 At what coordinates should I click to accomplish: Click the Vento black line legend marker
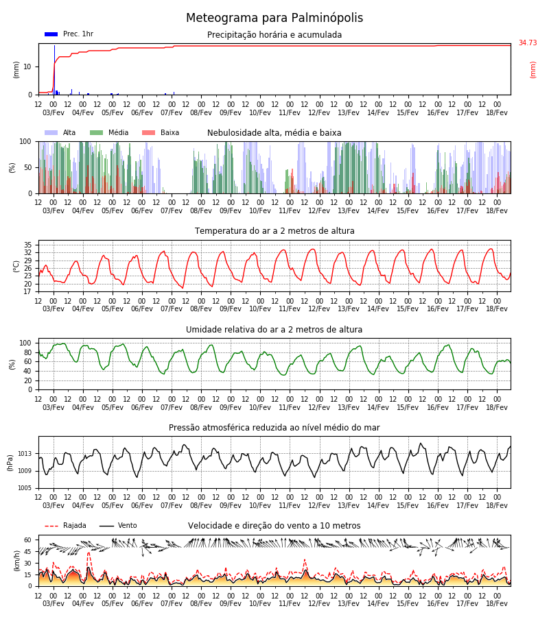coord(106,526)
